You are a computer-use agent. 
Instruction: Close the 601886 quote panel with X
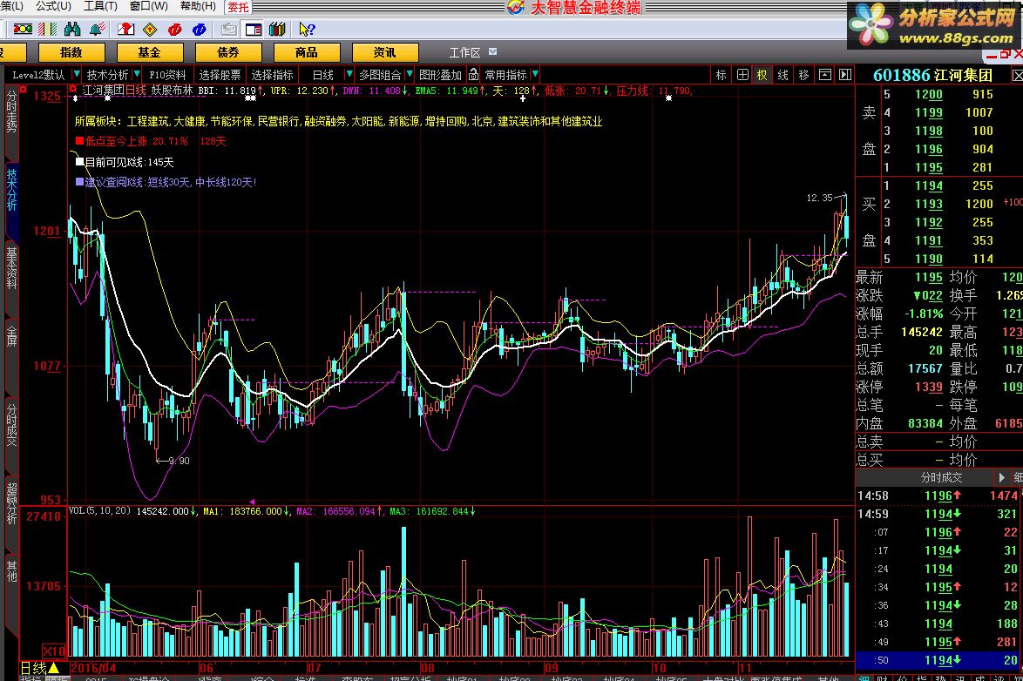[1017, 75]
